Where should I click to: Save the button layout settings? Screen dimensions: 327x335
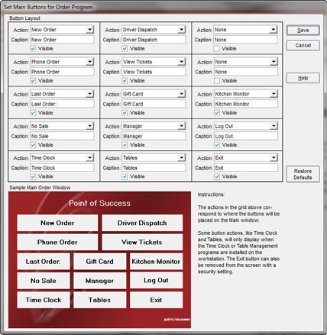tap(303, 31)
